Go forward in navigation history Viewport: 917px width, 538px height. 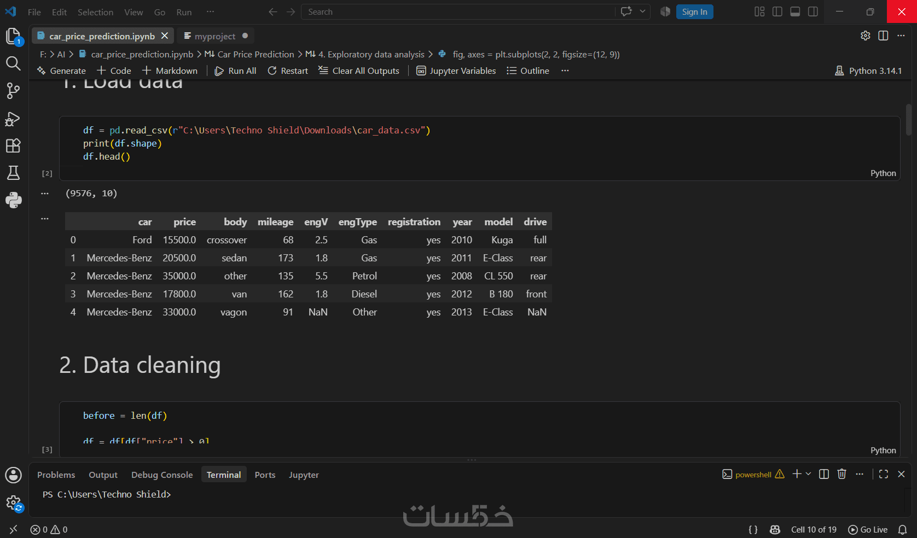click(291, 11)
